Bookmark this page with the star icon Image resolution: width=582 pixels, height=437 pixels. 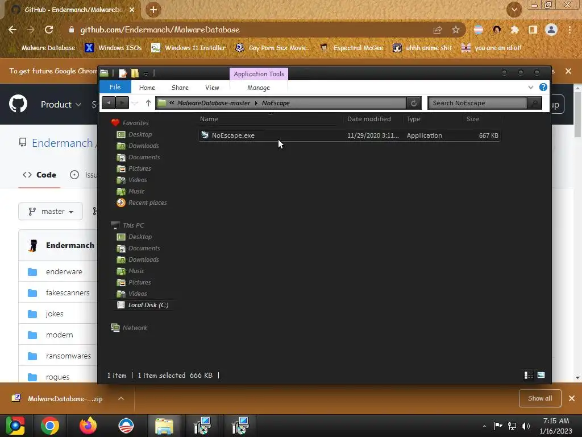tap(455, 30)
